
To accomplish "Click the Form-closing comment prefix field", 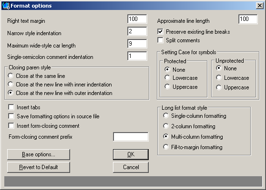I will [131, 137].
